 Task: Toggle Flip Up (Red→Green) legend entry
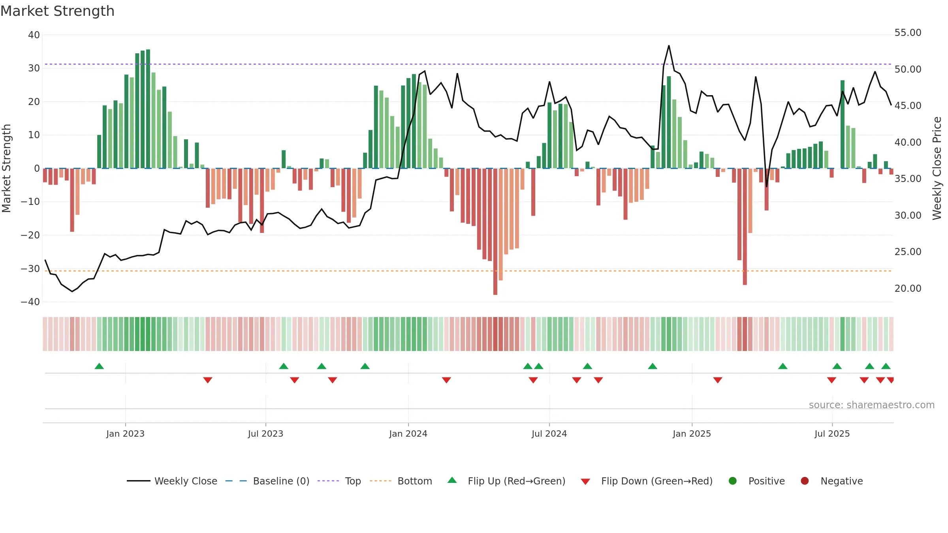(x=506, y=481)
